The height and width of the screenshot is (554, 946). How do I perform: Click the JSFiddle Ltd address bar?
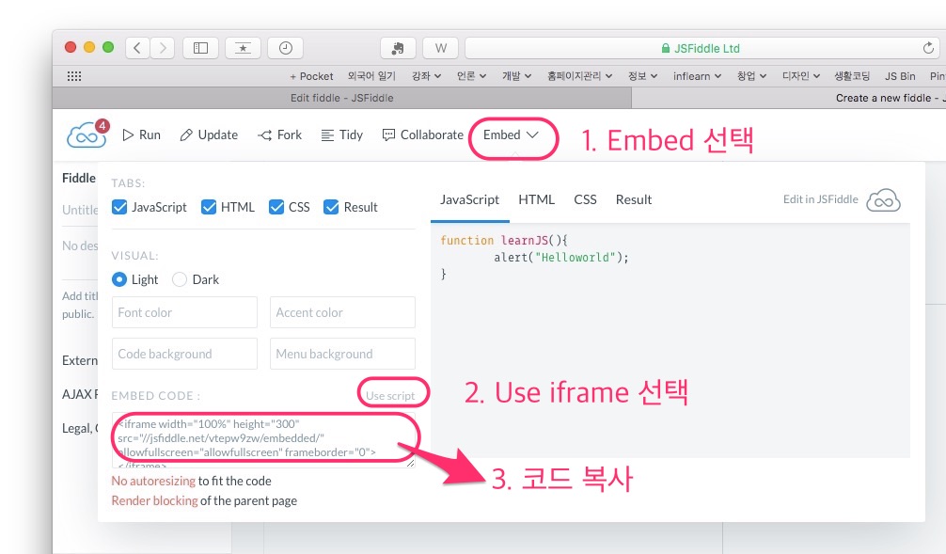(702, 48)
